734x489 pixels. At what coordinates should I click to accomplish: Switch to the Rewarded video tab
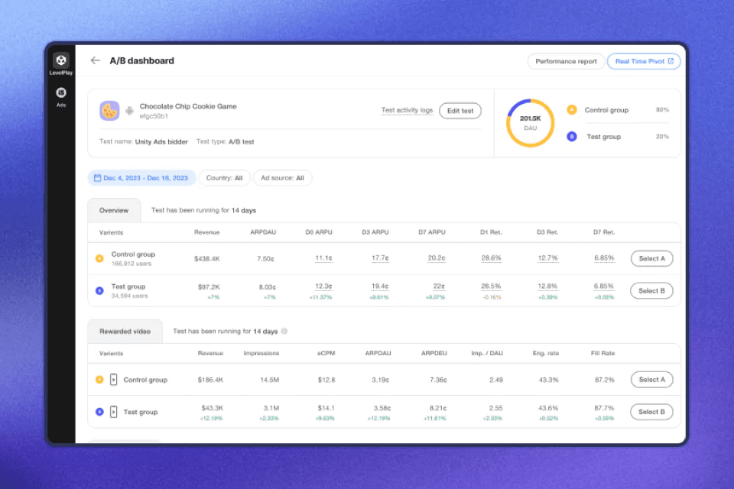click(x=125, y=332)
